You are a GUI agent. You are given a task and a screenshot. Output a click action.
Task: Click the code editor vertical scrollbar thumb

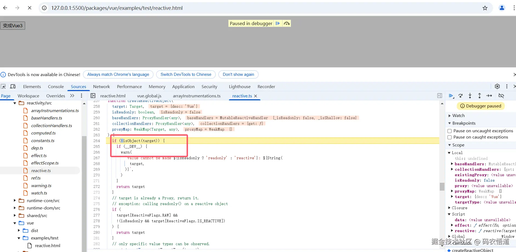442,187
